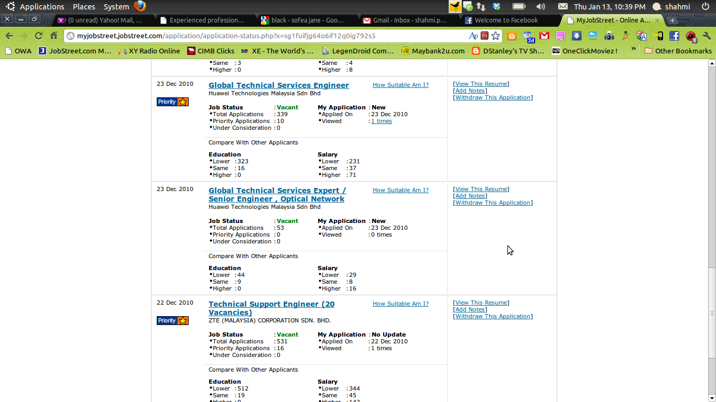Open Global Technical Services Expert job link

click(x=277, y=195)
